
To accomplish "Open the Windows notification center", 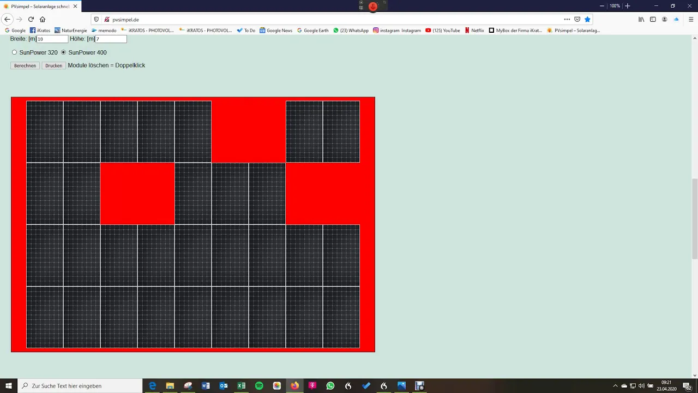I will (687, 385).
